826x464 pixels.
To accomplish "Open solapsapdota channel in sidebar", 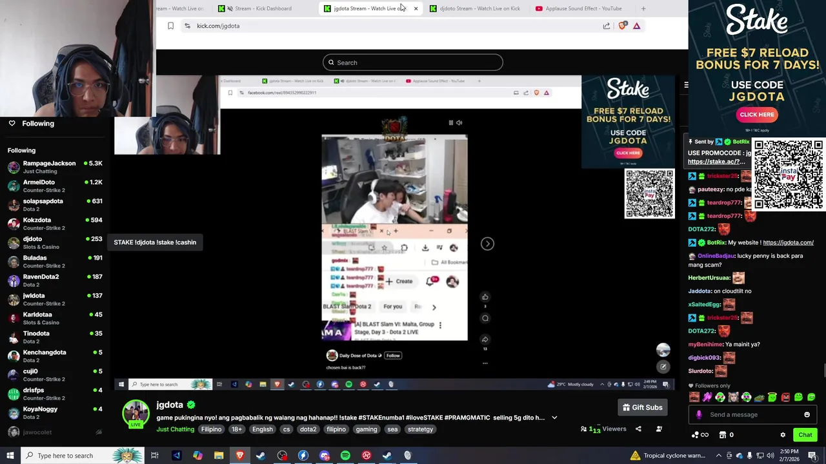I will click(x=55, y=204).
